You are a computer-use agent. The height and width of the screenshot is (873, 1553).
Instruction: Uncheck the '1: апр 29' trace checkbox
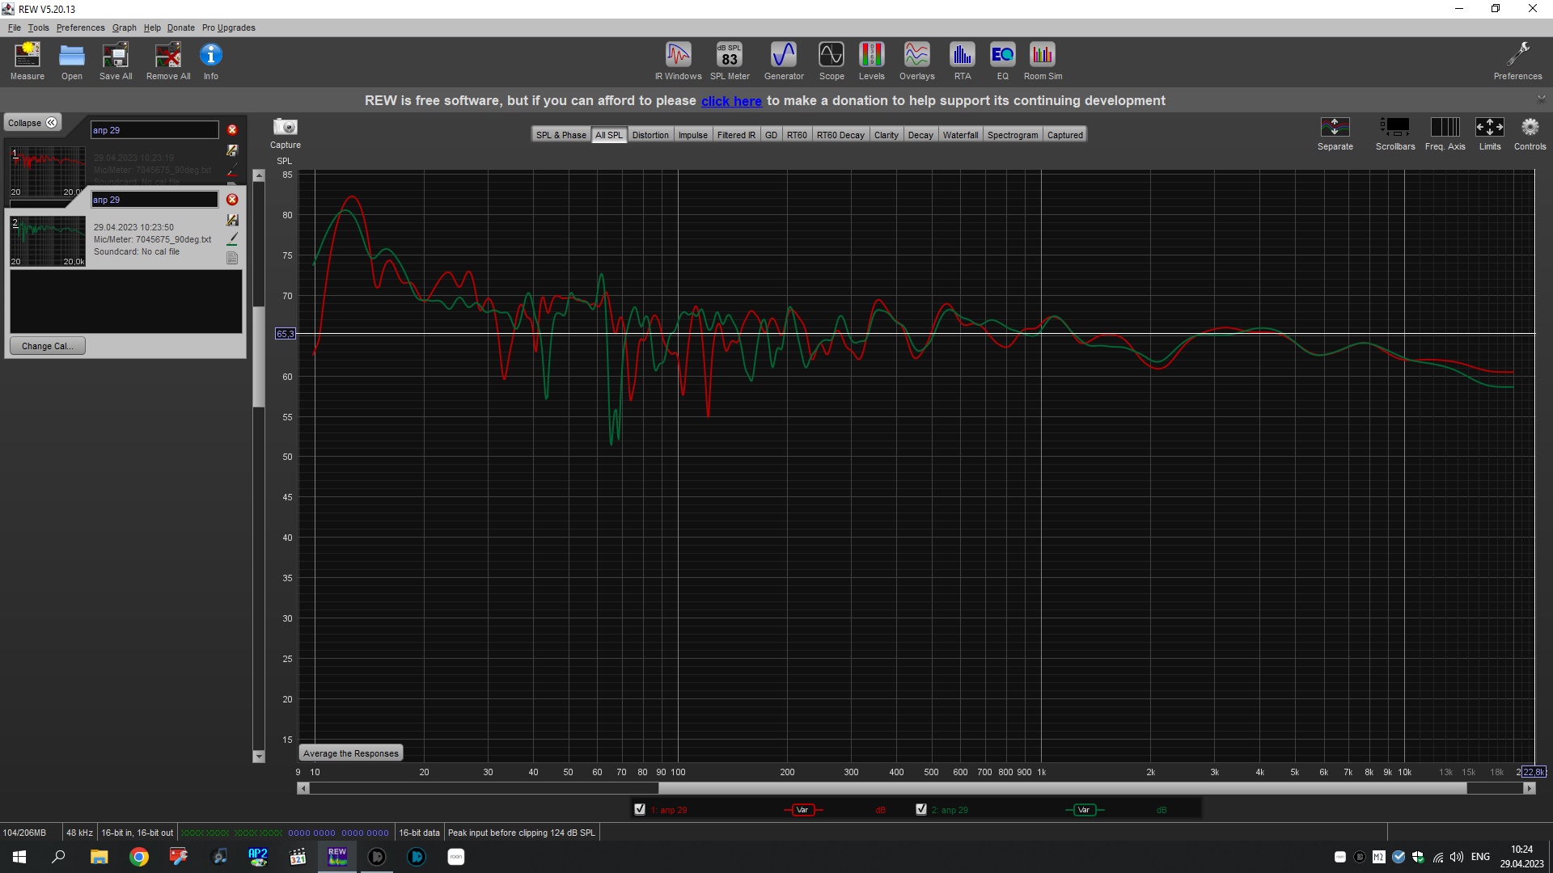640,809
